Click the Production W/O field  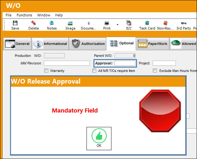(x=54, y=56)
